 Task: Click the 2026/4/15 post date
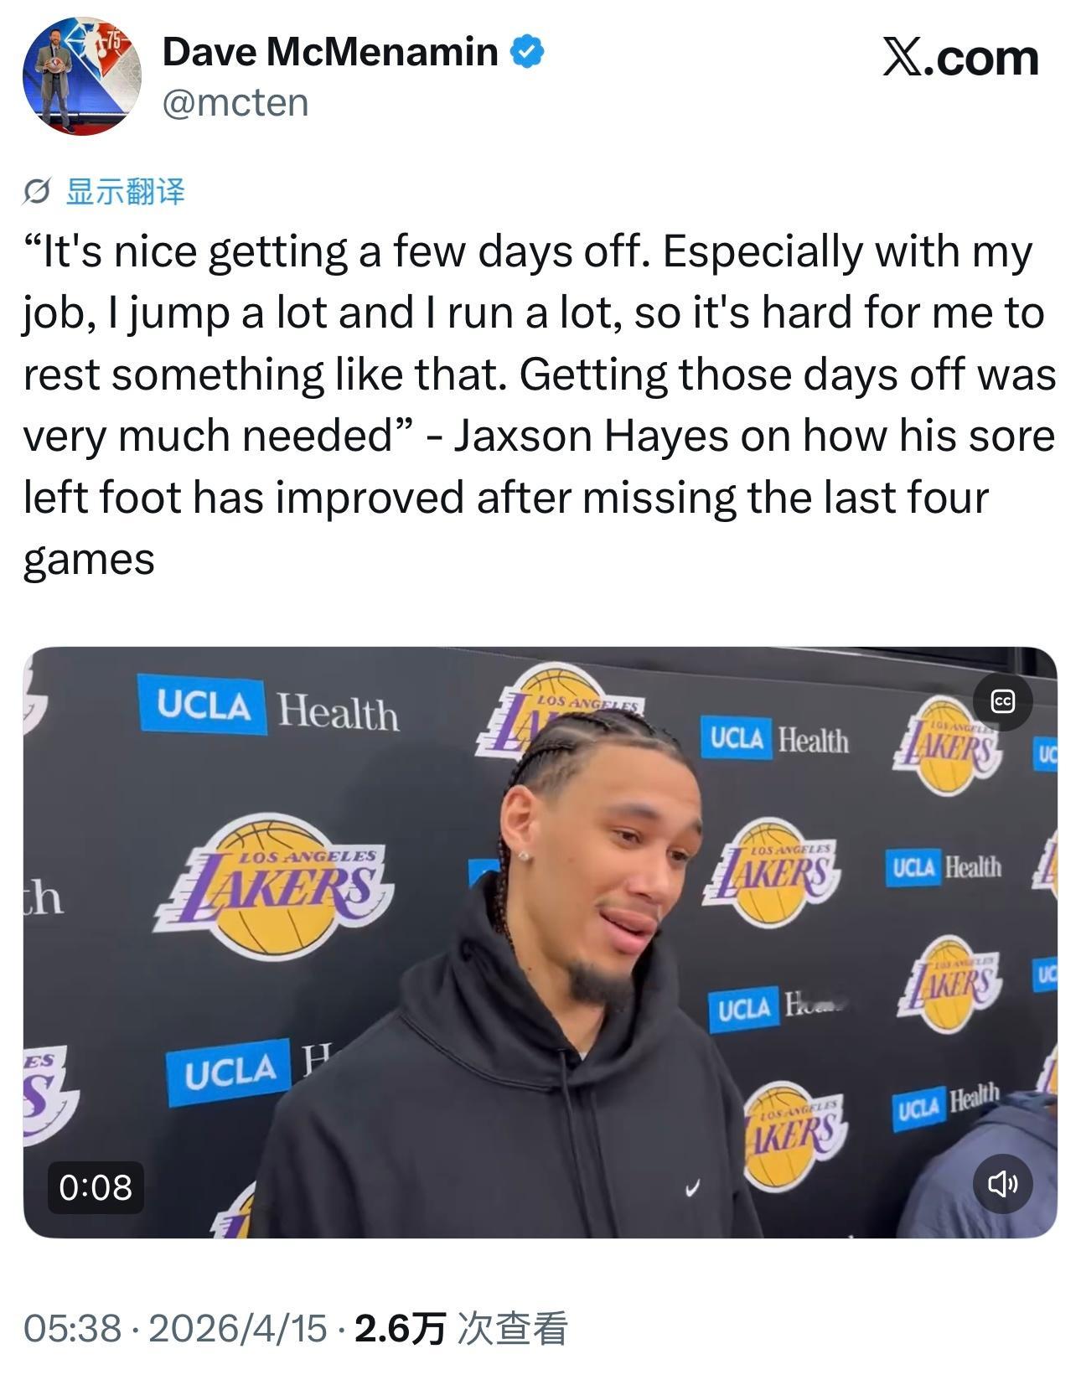coord(237,1328)
